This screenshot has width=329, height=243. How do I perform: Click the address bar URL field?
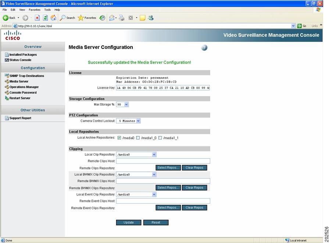[154, 26]
